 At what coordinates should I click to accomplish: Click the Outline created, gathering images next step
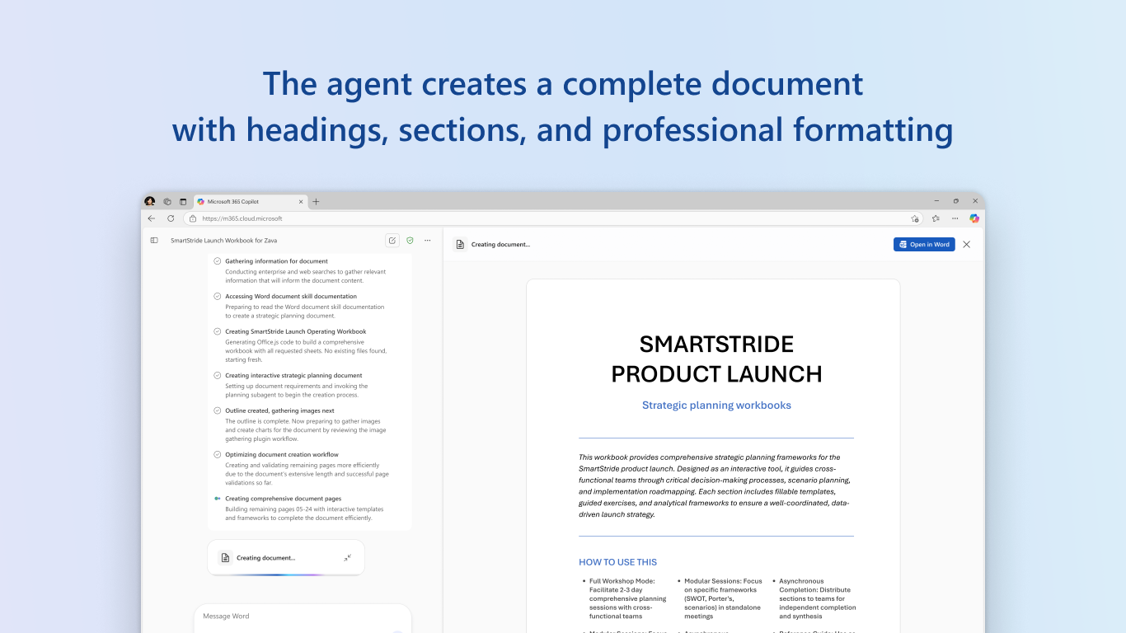click(x=279, y=410)
